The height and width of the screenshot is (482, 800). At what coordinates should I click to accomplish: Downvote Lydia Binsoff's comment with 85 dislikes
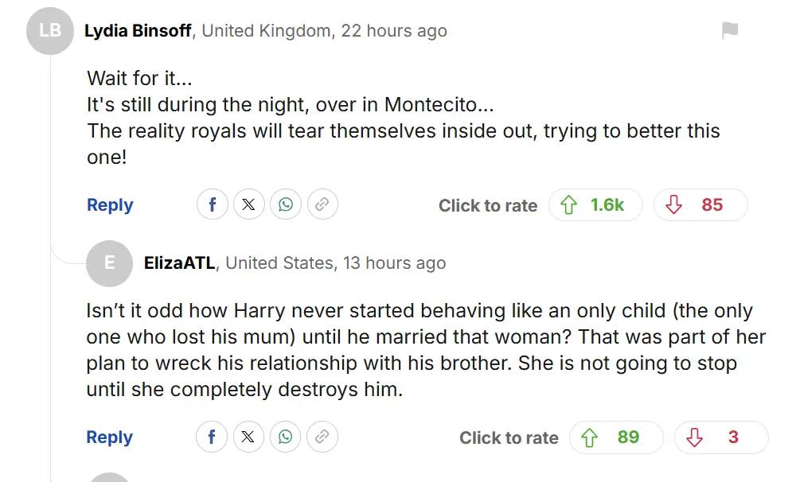[700, 205]
